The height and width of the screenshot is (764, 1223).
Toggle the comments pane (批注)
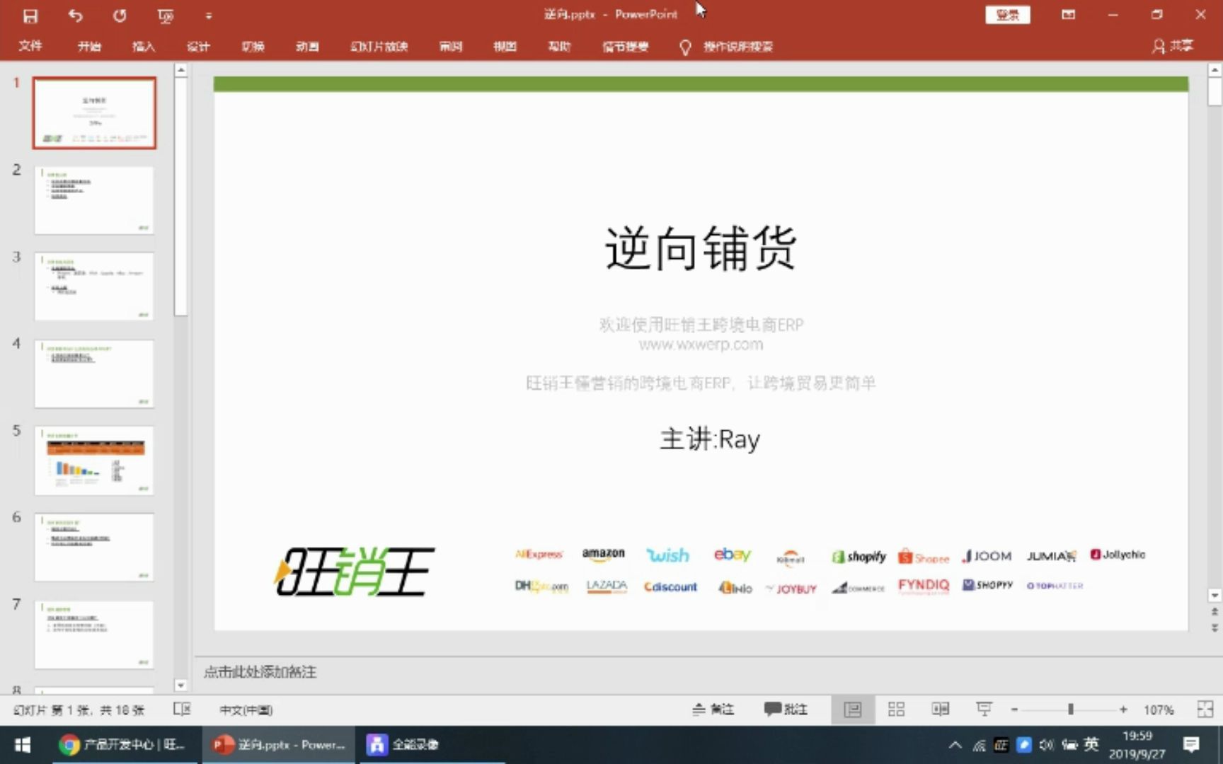tap(784, 709)
